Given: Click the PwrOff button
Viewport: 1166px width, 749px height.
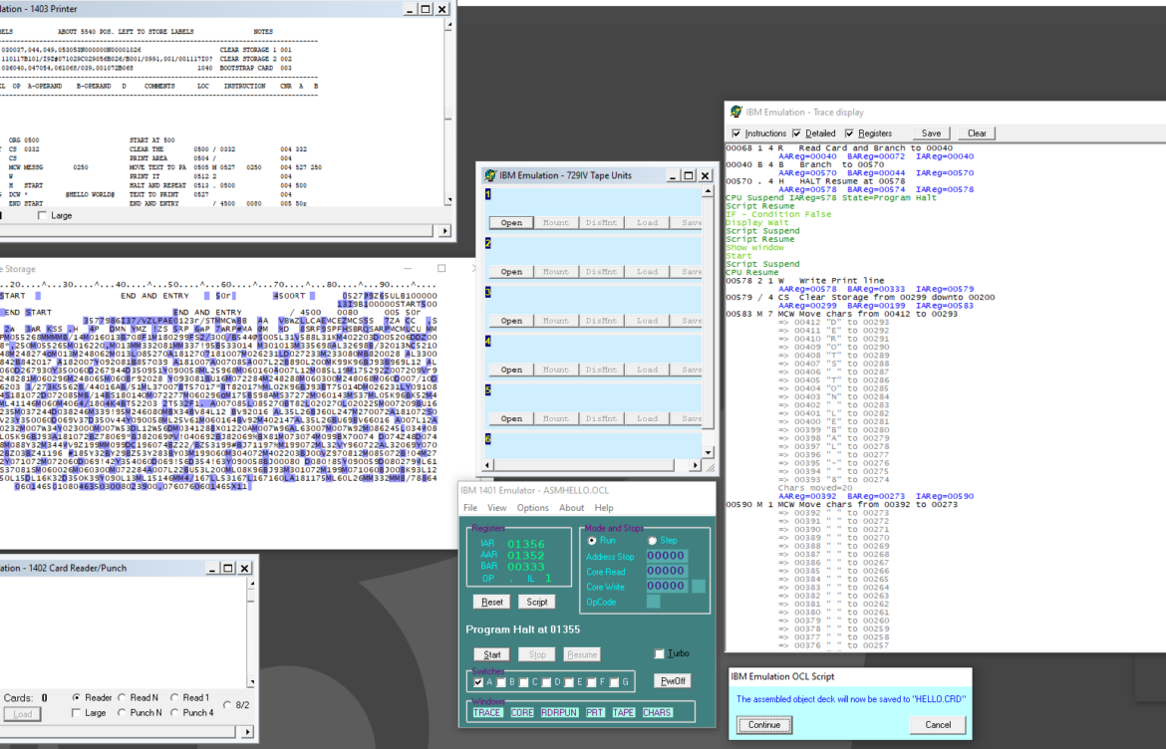Looking at the screenshot, I should pos(673,680).
